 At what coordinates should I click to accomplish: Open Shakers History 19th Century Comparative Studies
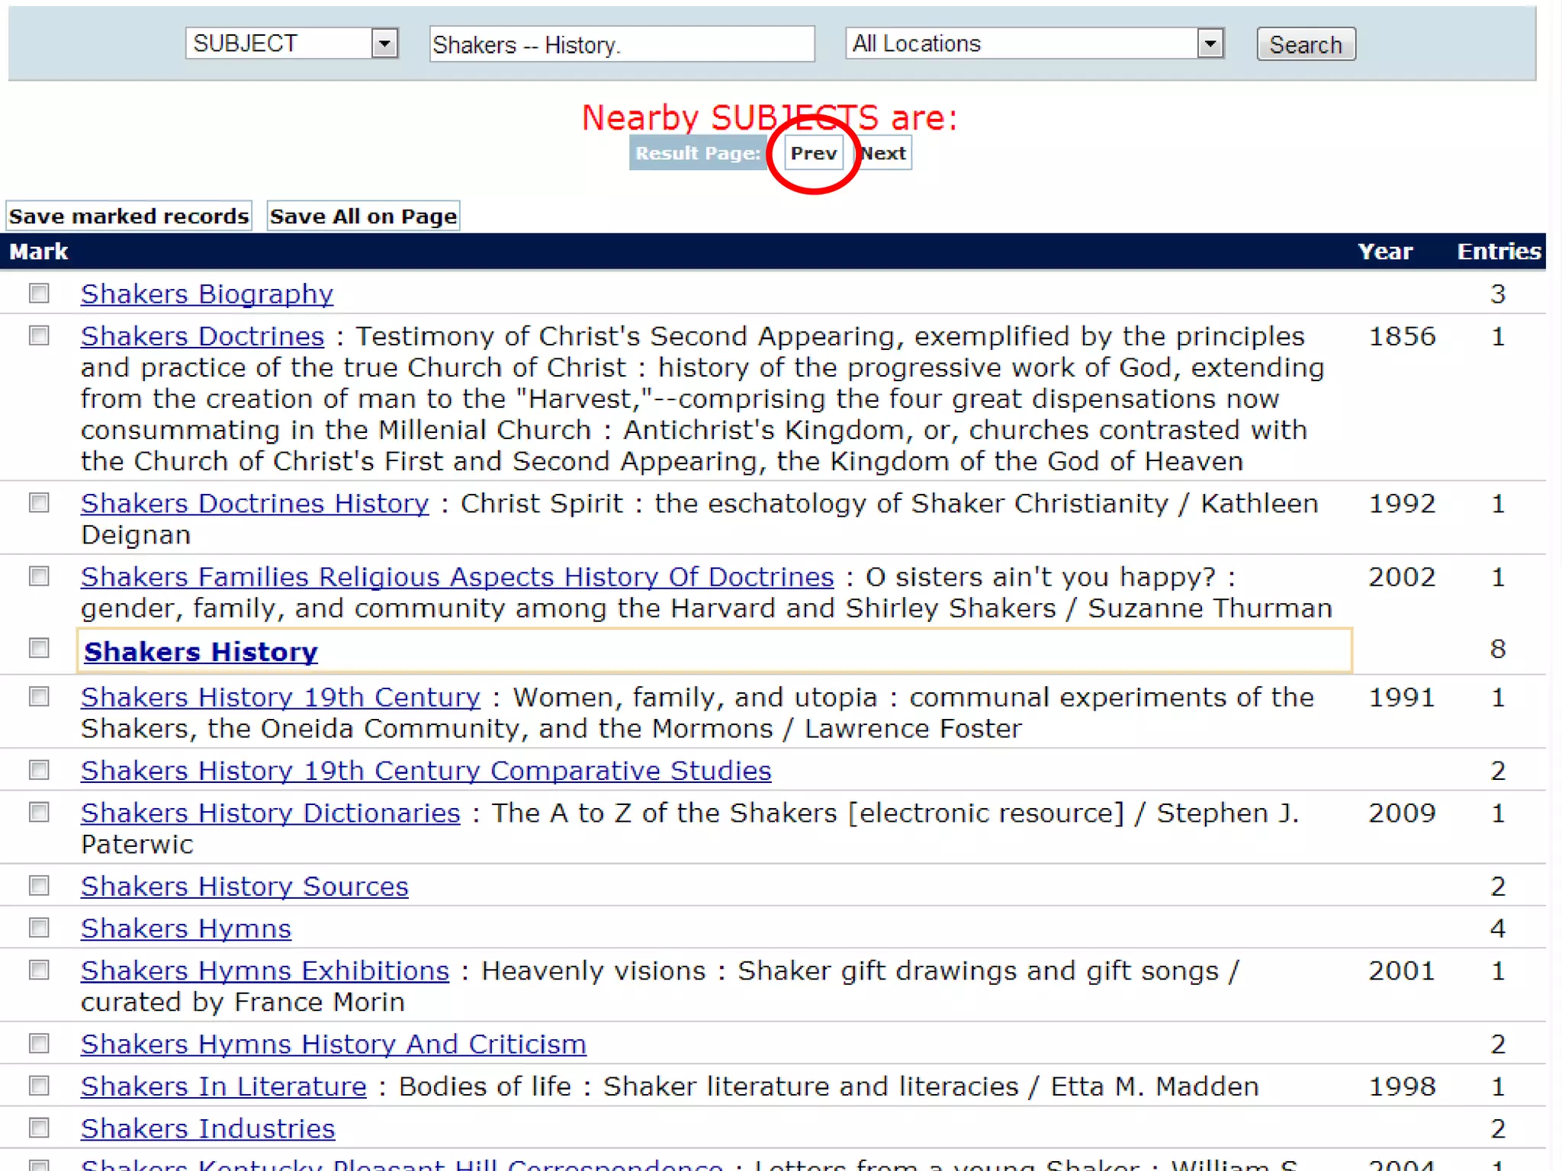(426, 771)
